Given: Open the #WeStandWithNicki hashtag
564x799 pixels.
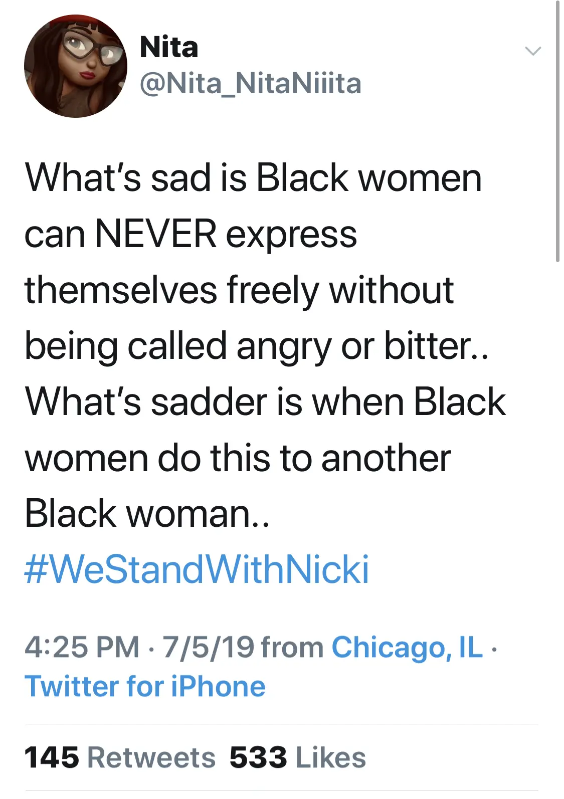Looking at the screenshot, I should pyautogui.click(x=197, y=569).
